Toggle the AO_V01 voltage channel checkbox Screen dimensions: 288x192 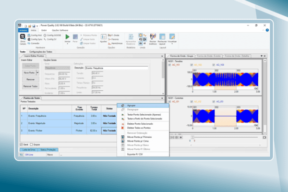(169, 65)
